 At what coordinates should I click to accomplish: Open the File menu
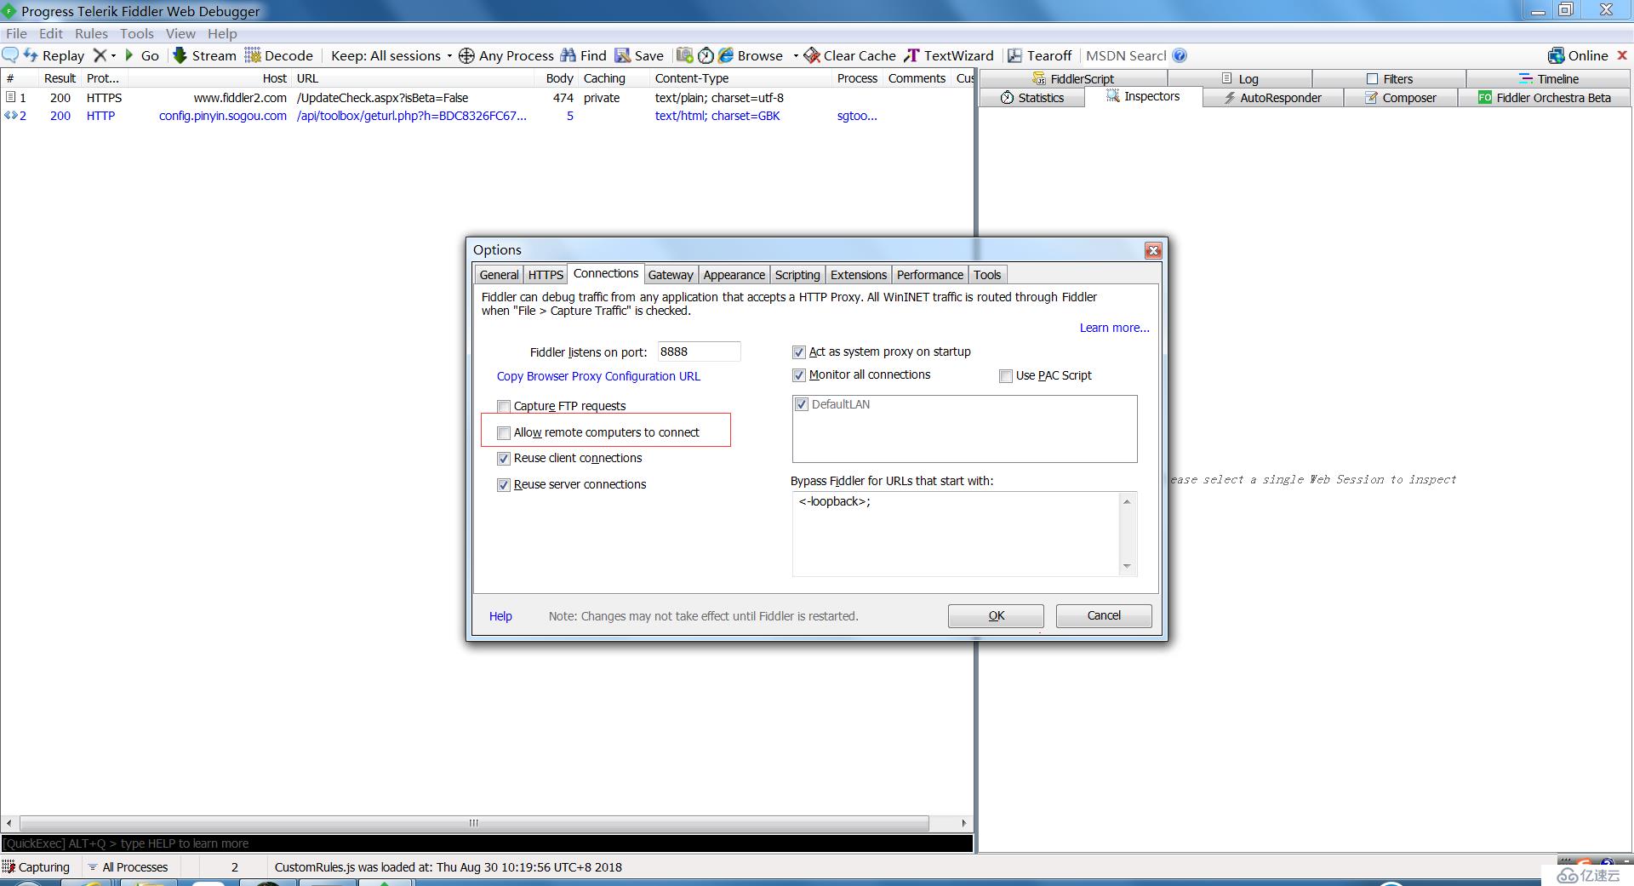click(16, 33)
